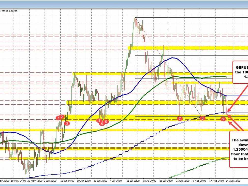Screen dimensions: 248x186
Task: Select marker 3 below the June candles
Action: coord(67,123)
